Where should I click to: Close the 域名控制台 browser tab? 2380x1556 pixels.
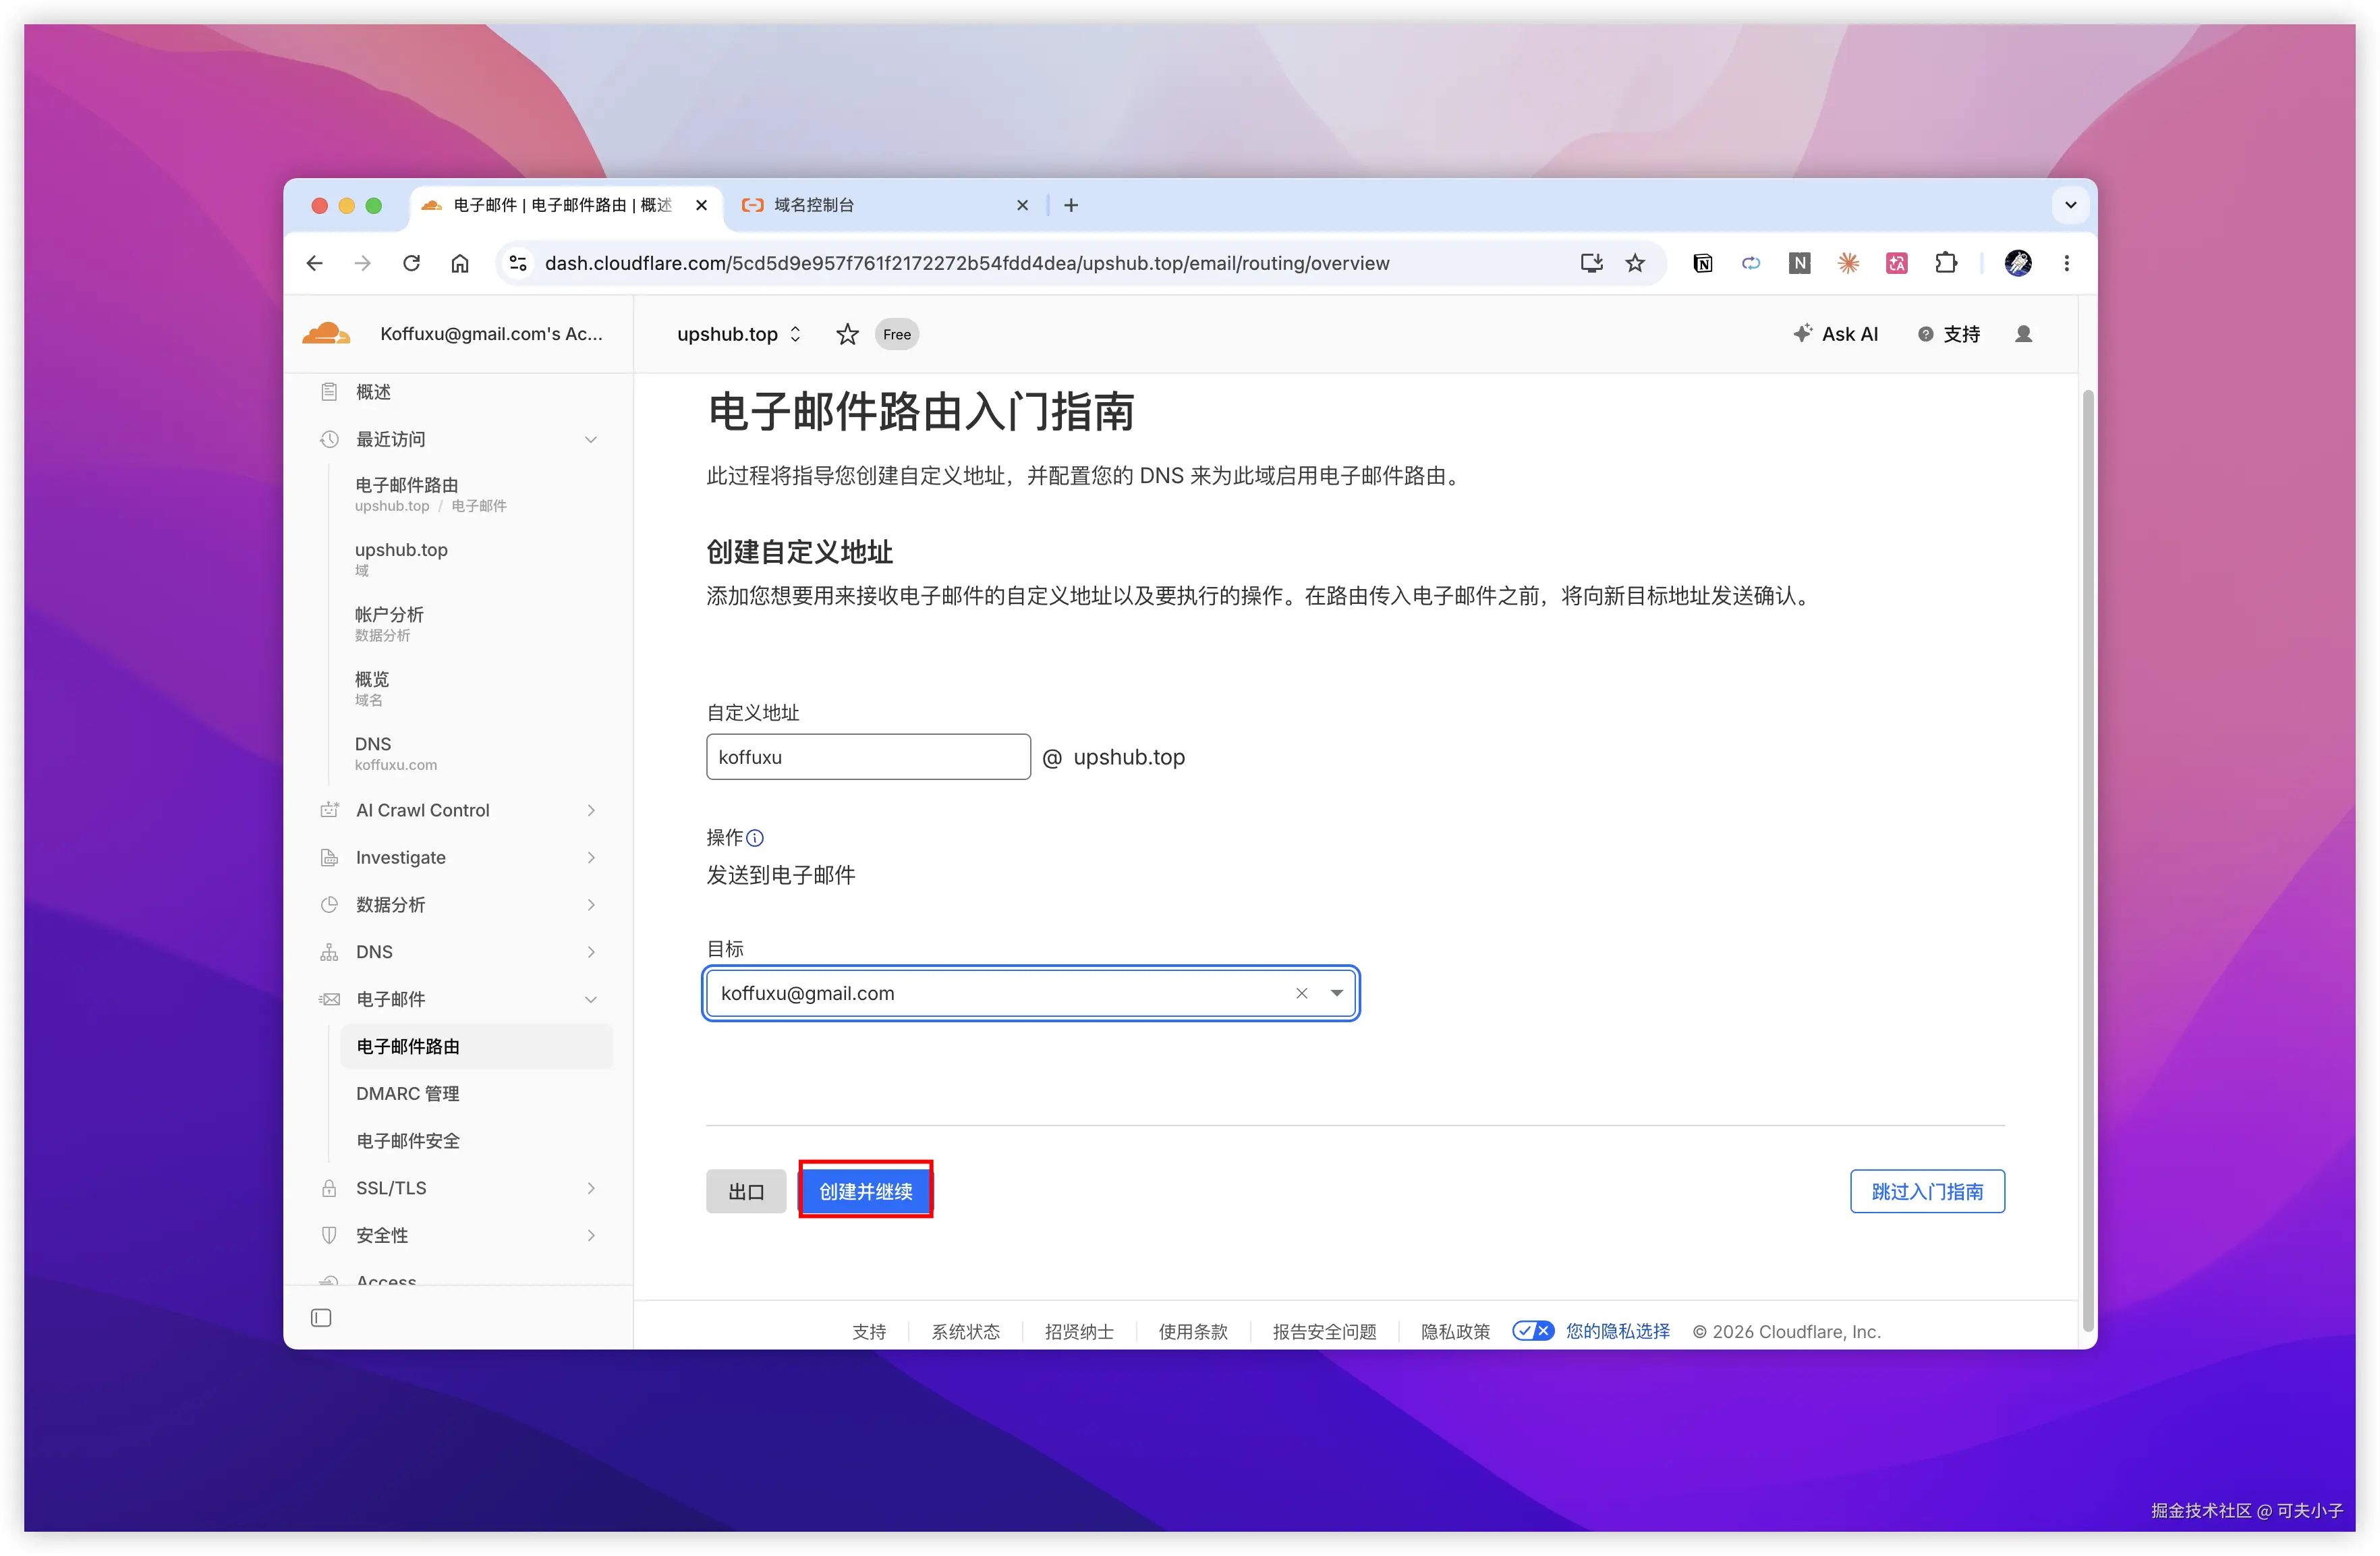1022,205
